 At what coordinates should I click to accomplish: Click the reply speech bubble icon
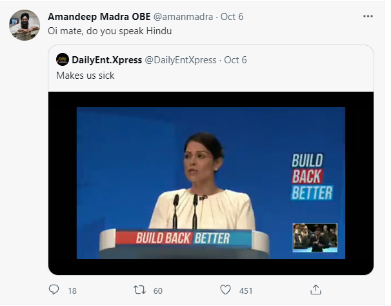[x=54, y=290]
